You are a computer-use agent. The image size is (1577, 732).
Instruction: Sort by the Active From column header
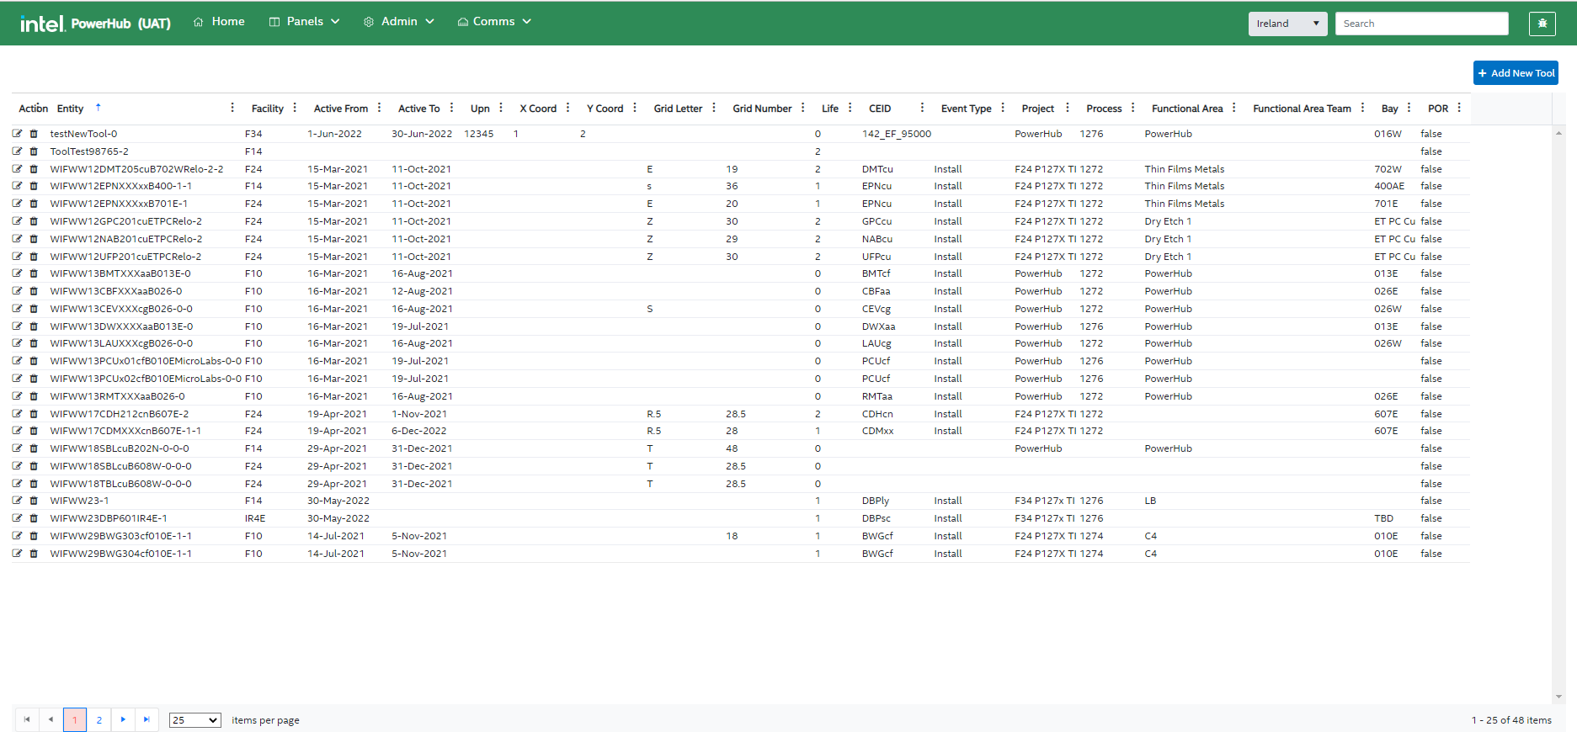pyautogui.click(x=340, y=109)
